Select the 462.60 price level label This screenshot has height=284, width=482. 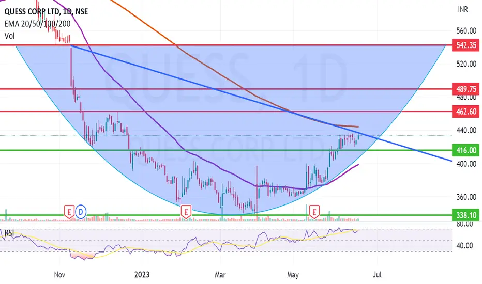tap(465, 111)
